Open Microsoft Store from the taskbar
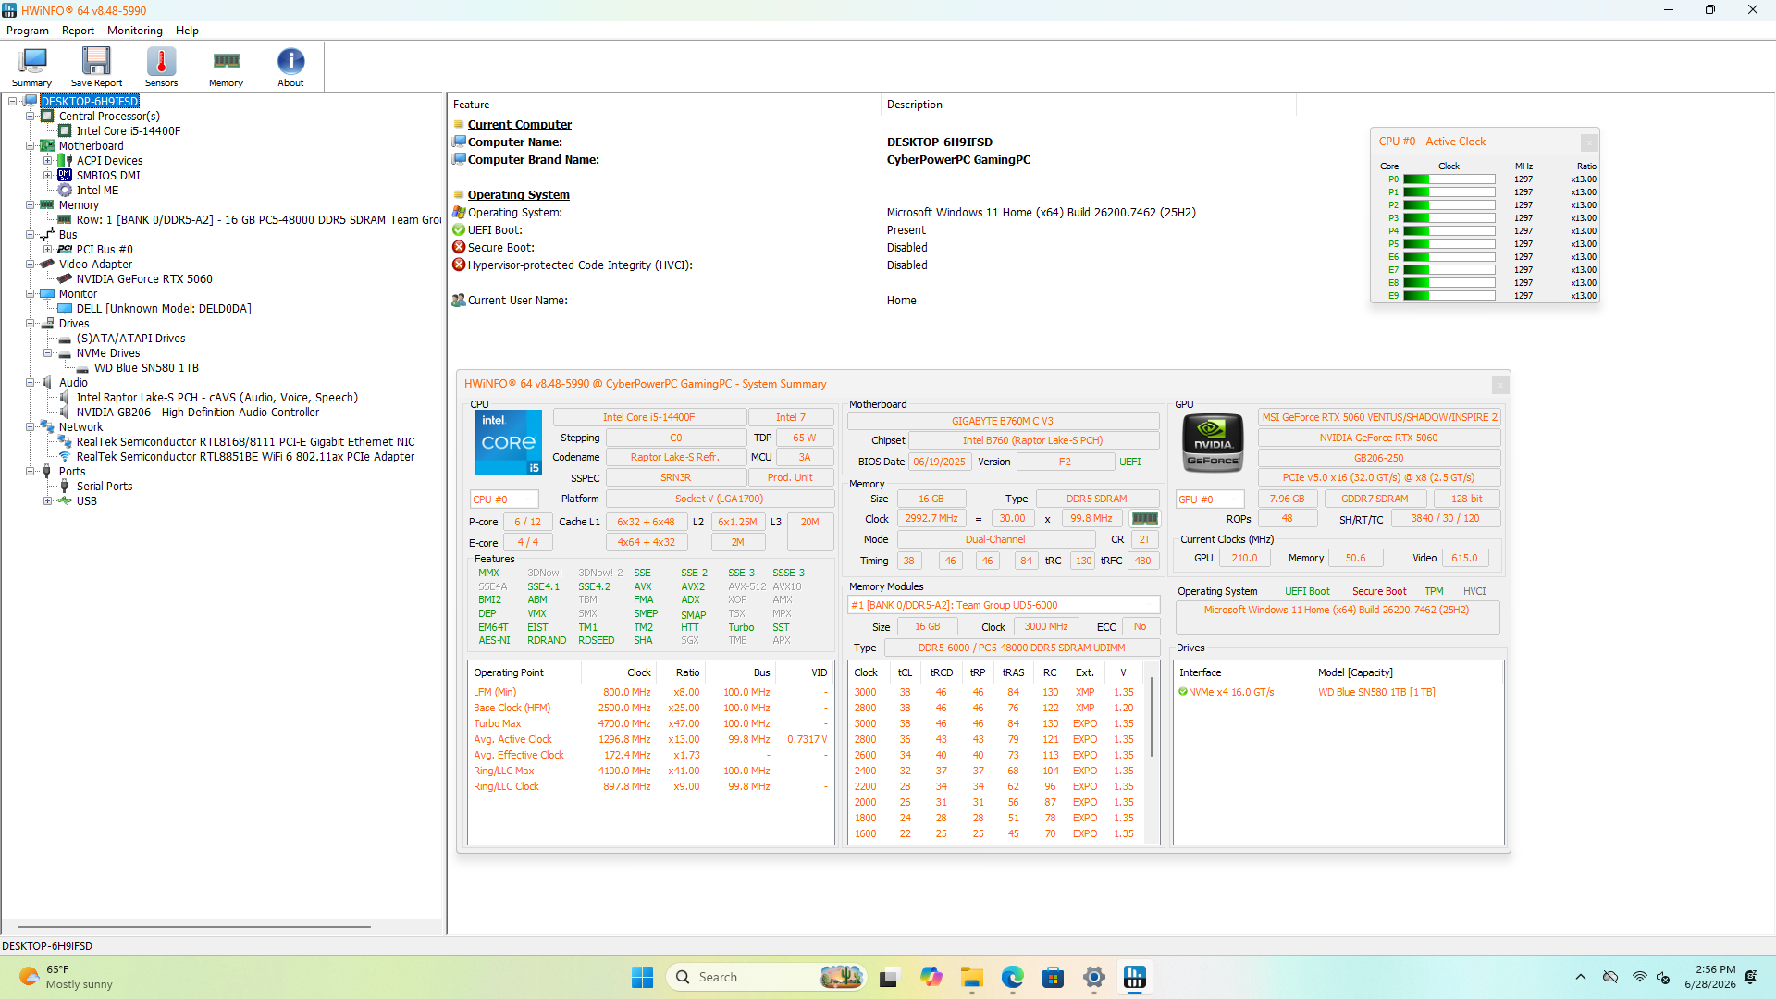This screenshot has width=1776, height=999. coord(1053,977)
